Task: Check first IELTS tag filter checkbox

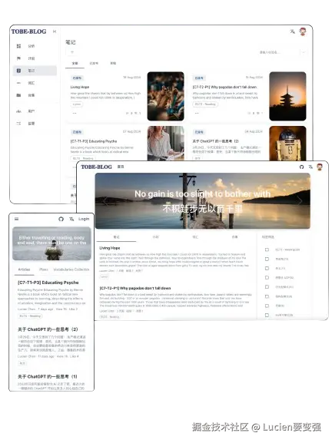Action: (267, 250)
